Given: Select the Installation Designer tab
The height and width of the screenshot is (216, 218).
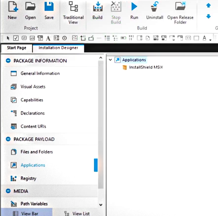Looking at the screenshot, I should 58,48.
